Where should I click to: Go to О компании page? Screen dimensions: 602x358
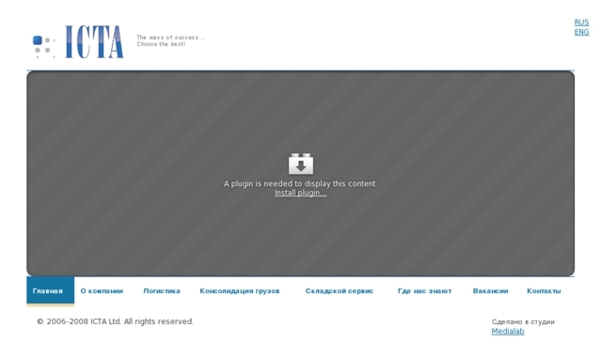coord(102,291)
